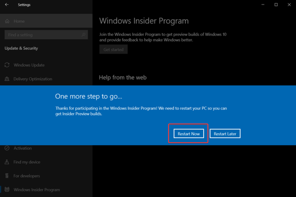
Task: Click the Windows Insider Program cat icon
Action: click(7, 190)
